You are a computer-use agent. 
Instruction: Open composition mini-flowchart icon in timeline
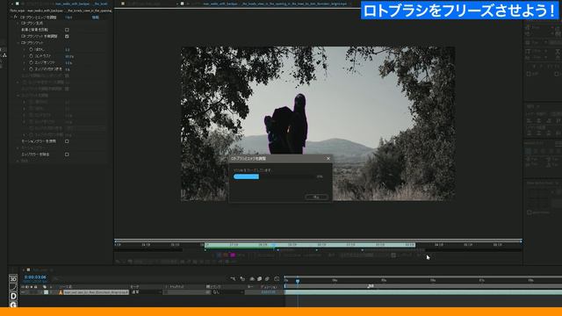(x=233, y=279)
